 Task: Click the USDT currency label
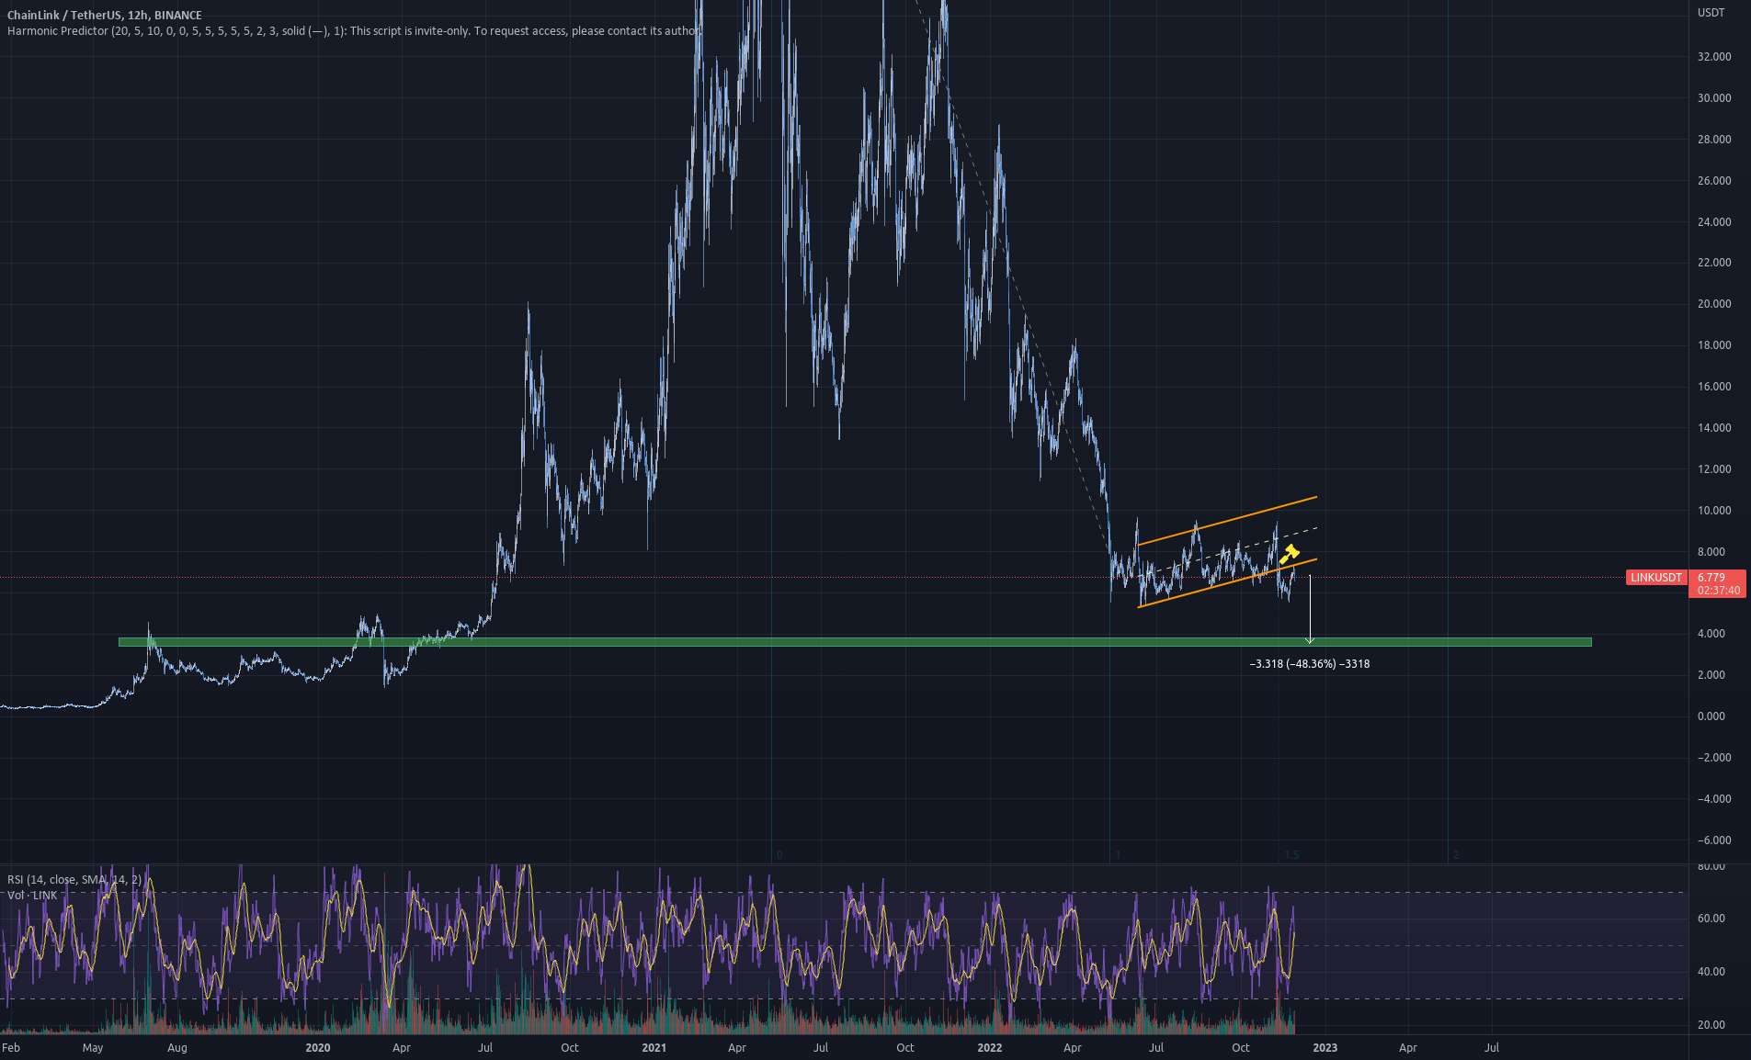pos(1711,13)
